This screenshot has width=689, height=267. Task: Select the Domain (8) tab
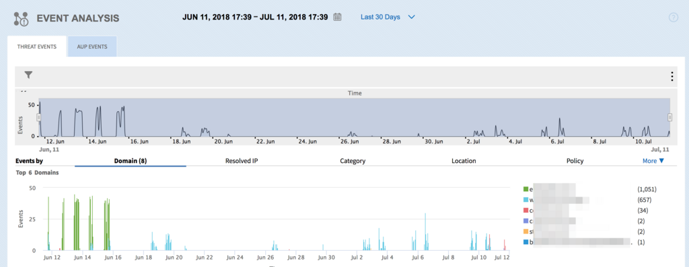(131, 161)
